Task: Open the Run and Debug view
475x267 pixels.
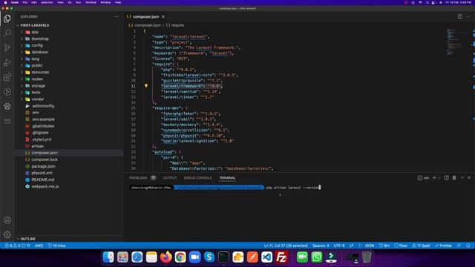Action: click(7, 62)
